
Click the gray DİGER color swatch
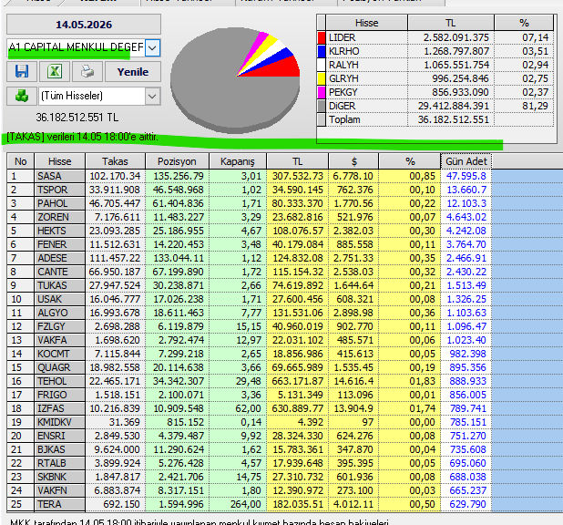click(322, 106)
